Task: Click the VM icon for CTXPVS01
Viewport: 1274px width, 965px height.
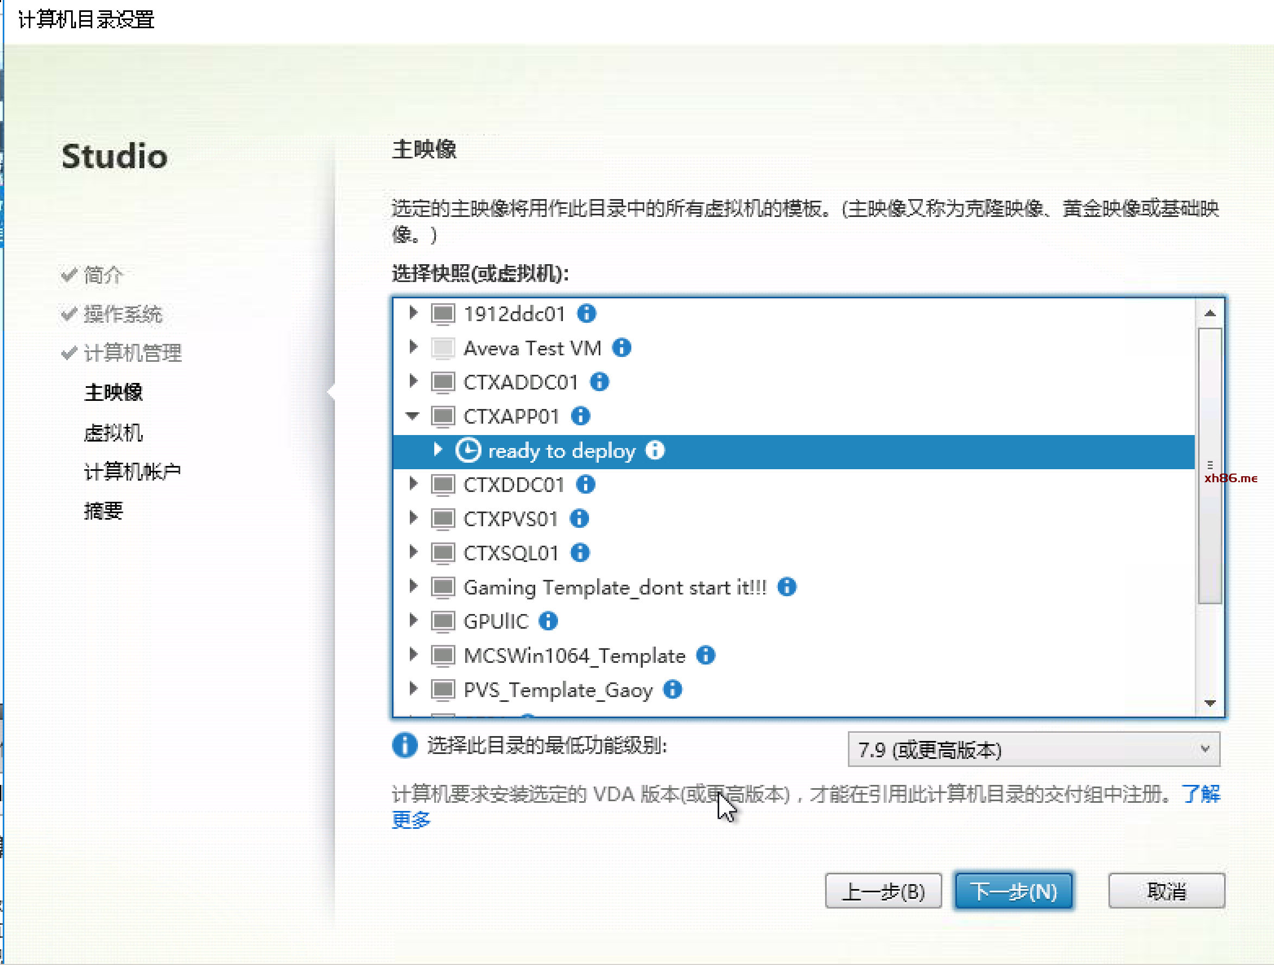Action: point(443,519)
